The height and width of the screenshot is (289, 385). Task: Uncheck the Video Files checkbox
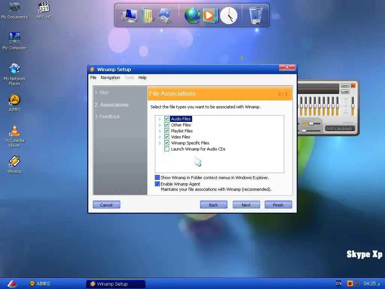tap(167, 137)
